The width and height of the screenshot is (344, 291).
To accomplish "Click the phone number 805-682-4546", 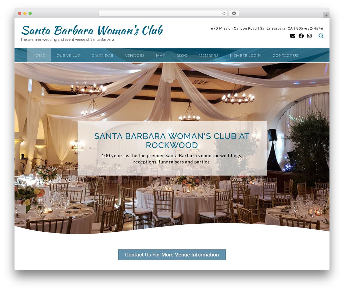I will (x=310, y=28).
